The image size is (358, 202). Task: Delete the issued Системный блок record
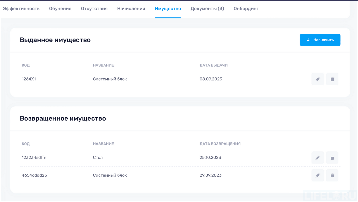pyautogui.click(x=332, y=79)
